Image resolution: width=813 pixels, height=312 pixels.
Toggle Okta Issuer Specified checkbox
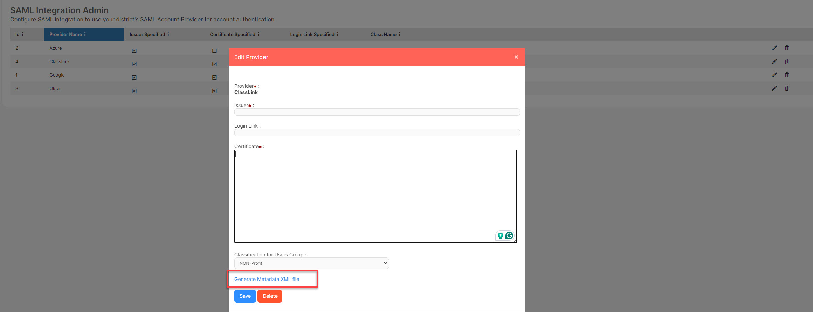tap(134, 91)
